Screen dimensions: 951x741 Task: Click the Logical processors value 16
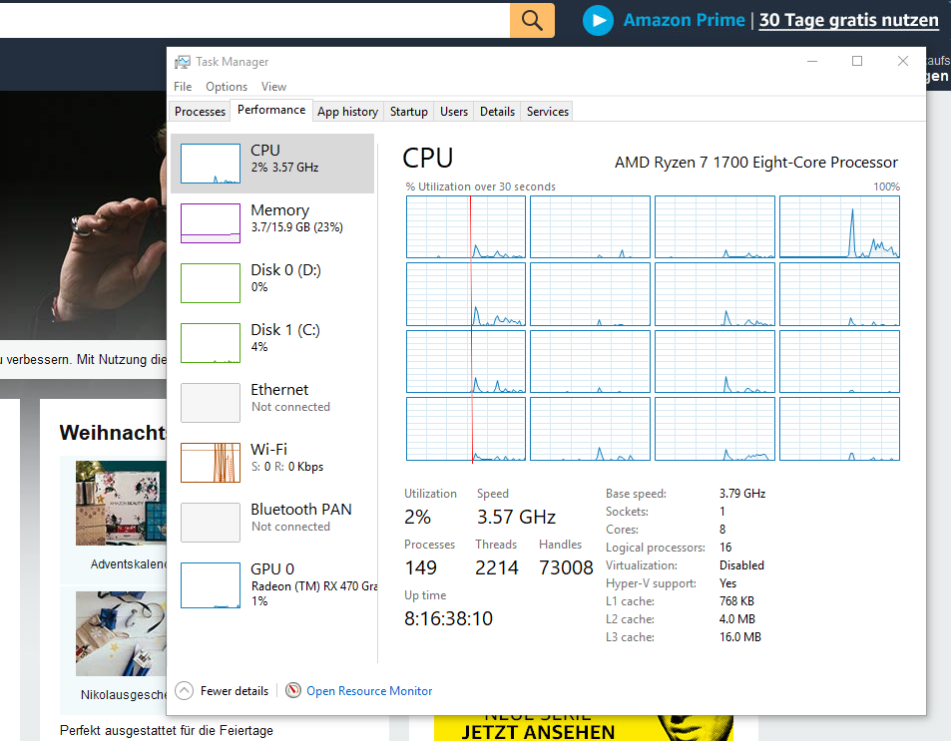click(725, 548)
